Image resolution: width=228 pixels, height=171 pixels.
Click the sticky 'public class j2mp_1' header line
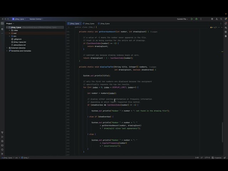point(85,27)
